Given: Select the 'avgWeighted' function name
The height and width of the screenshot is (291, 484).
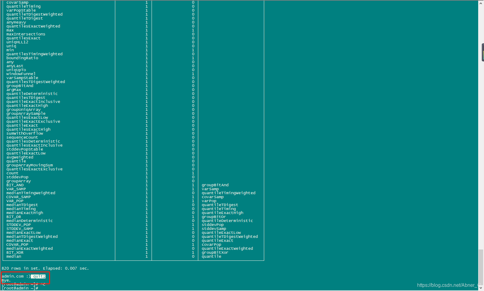Looking at the screenshot, I should click(x=20, y=157).
